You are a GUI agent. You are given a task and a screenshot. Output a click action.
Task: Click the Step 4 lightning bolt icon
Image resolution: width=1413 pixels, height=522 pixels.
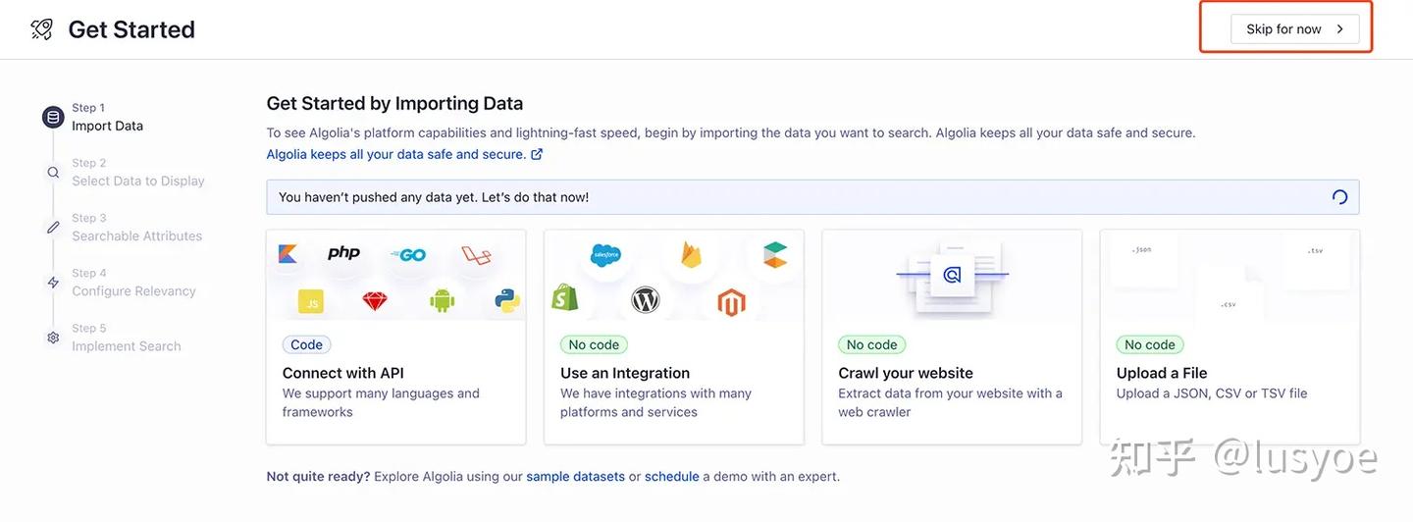pos(53,283)
